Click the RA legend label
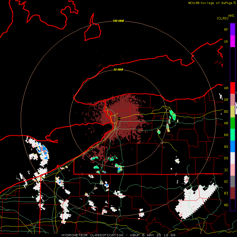The image size is (237, 237). [x=226, y=135]
